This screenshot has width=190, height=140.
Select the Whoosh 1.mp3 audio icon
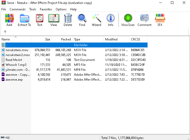(3, 65)
